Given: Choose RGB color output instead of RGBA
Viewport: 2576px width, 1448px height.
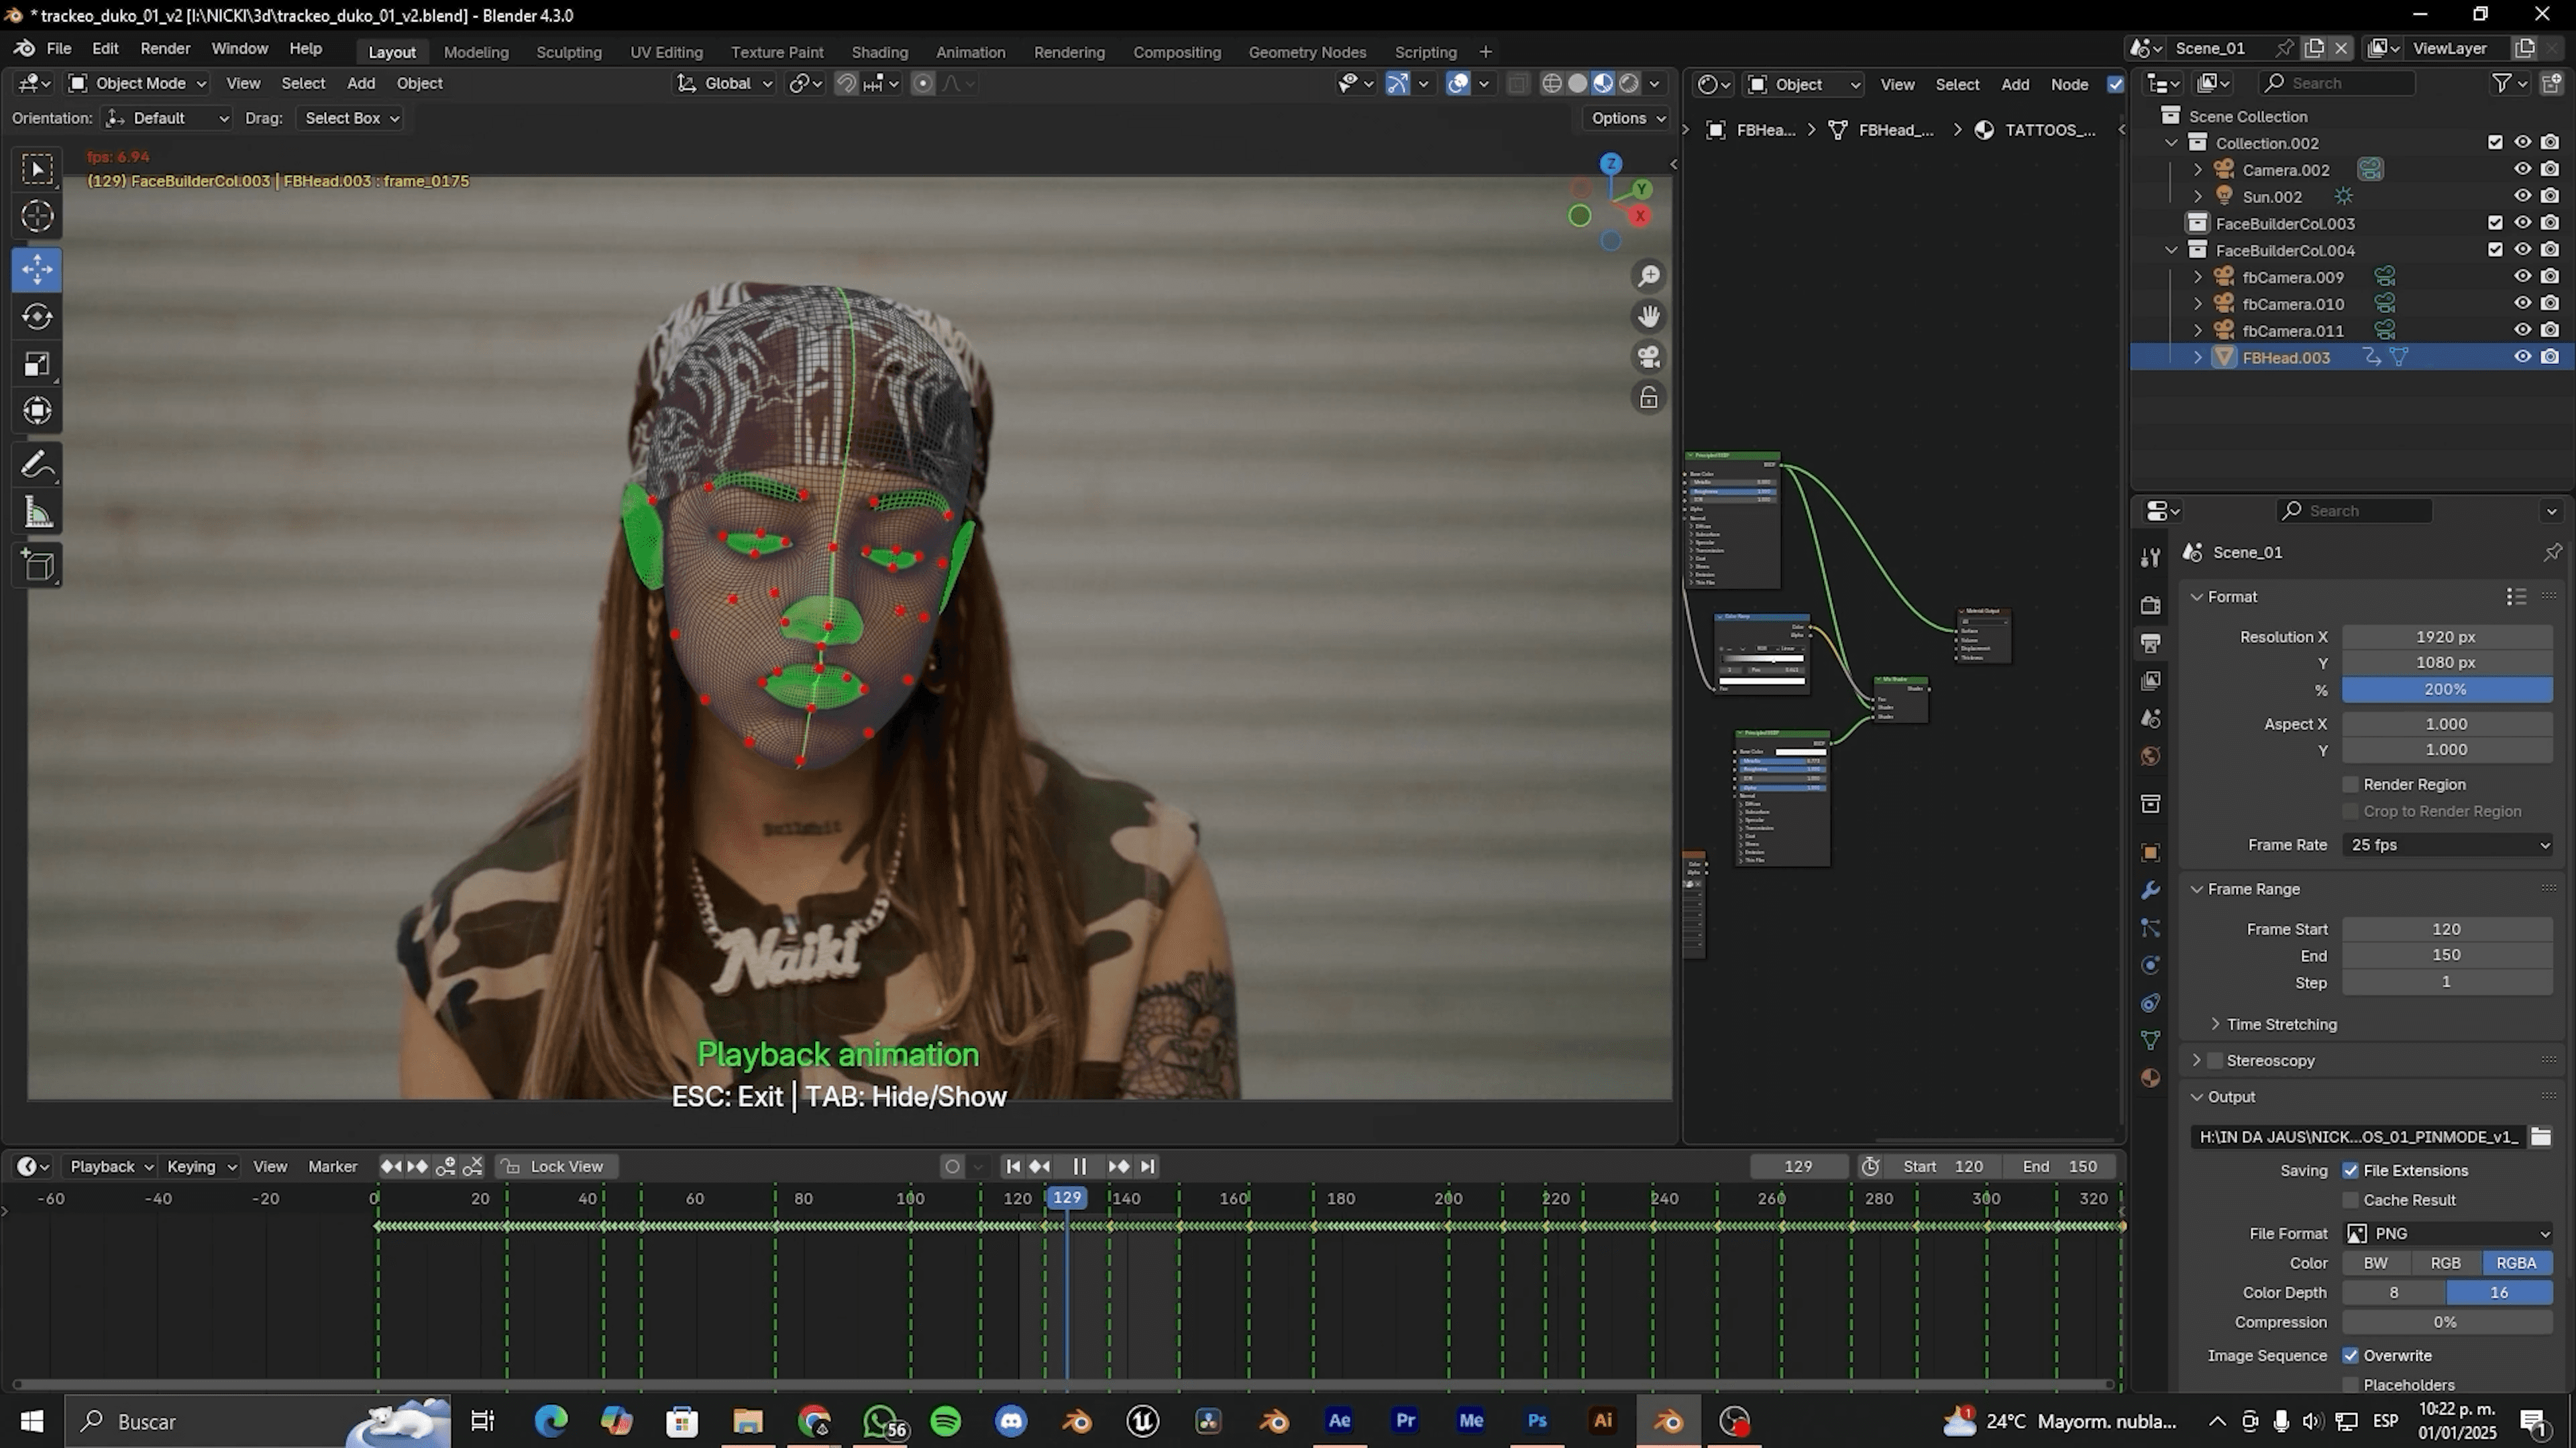Looking at the screenshot, I should pyautogui.click(x=2445, y=1262).
